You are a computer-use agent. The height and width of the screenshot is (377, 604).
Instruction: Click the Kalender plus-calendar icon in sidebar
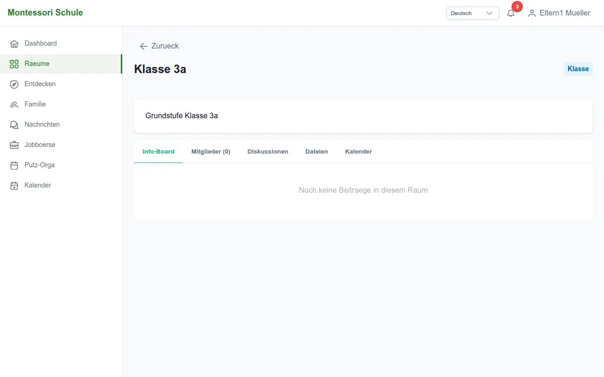point(14,185)
